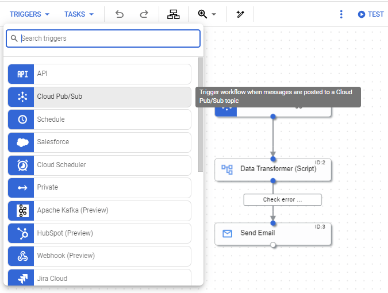Click the undo arrow icon
This screenshot has width=388, height=293.
[120, 14]
